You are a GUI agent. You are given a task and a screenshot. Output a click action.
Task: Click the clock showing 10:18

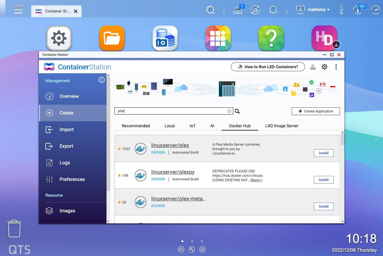[361, 238]
